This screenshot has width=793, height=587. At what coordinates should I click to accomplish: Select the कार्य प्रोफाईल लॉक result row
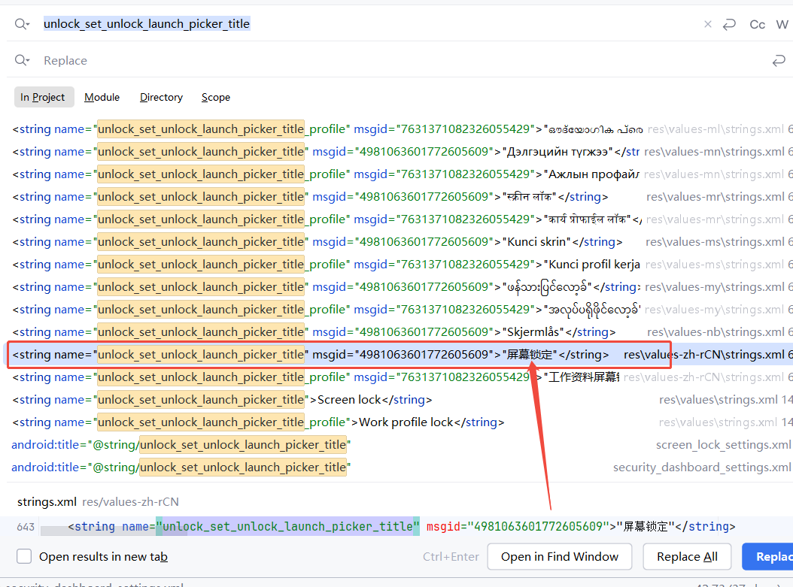(400, 219)
